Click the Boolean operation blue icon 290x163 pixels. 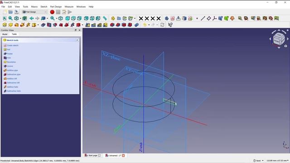tap(137, 25)
